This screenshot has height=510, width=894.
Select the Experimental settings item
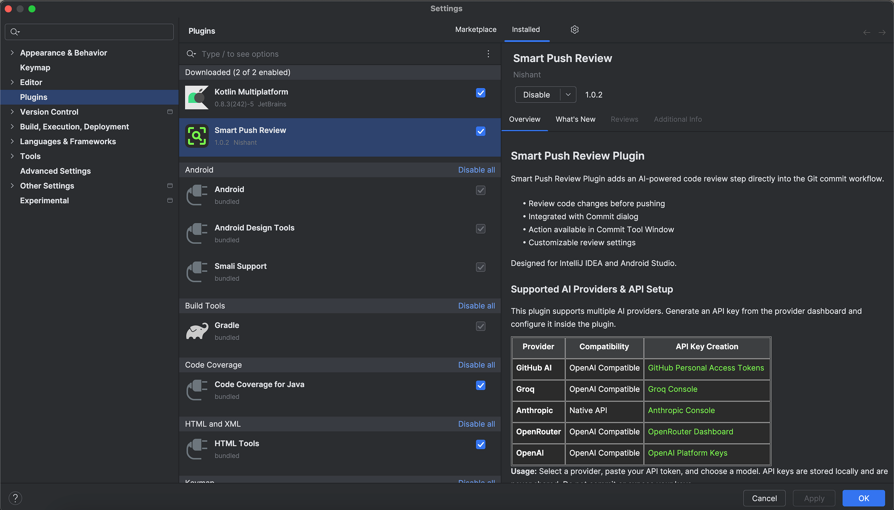pyautogui.click(x=89, y=200)
